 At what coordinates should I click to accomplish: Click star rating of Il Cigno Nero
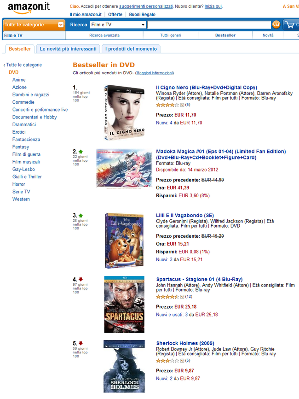(x=167, y=105)
